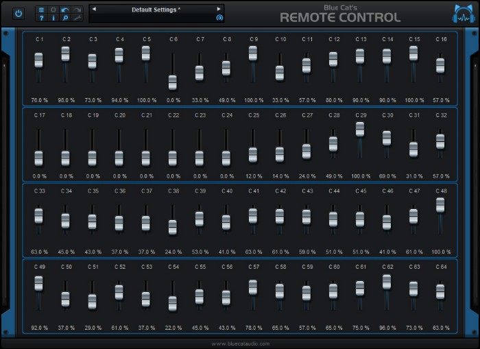Select previous preset with left arrow

(x=95, y=9)
